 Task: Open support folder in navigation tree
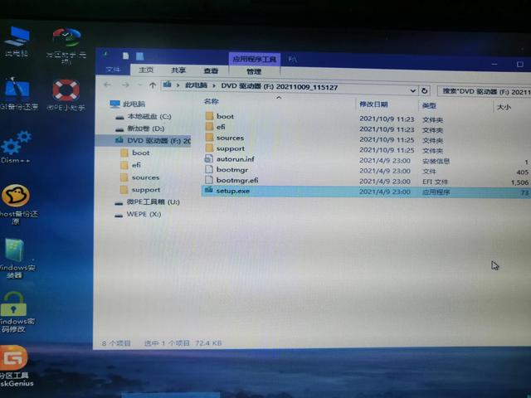140,190
